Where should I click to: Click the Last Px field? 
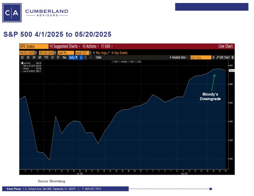[x=66, y=53]
